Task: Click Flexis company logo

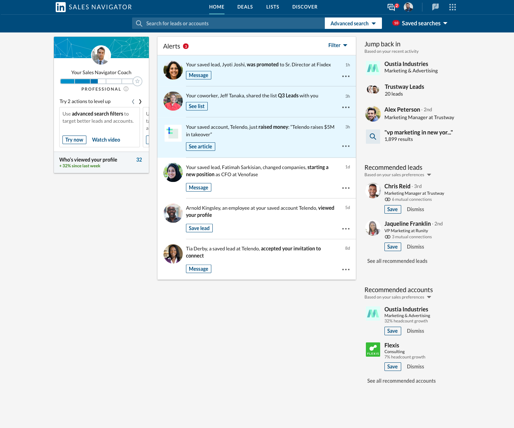Action: point(373,350)
